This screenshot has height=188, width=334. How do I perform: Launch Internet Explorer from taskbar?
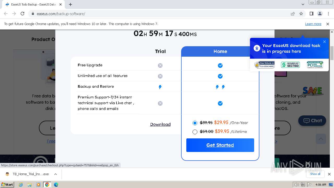tap(21, 185)
